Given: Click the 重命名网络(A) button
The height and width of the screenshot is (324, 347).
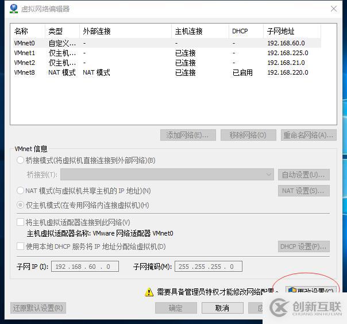Looking at the screenshot, I should click(309, 135).
